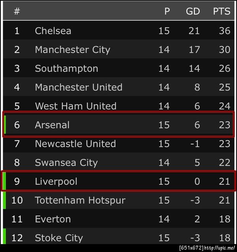Open the Swansea City team entry
This screenshot has width=237, height=252.
[66, 163]
